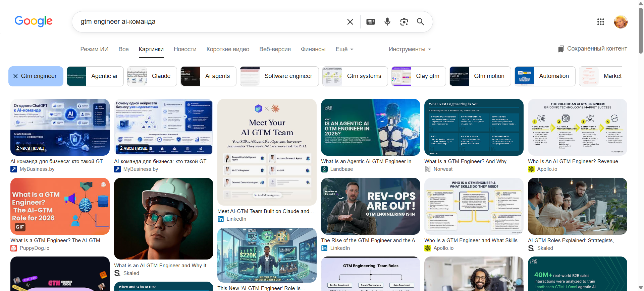Submit search with the magnifier icon
The height and width of the screenshot is (291, 644).
420,22
